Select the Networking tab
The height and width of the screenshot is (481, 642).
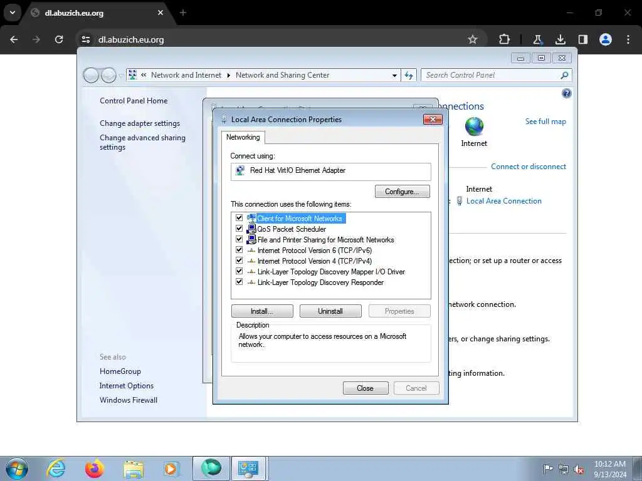[x=243, y=137]
